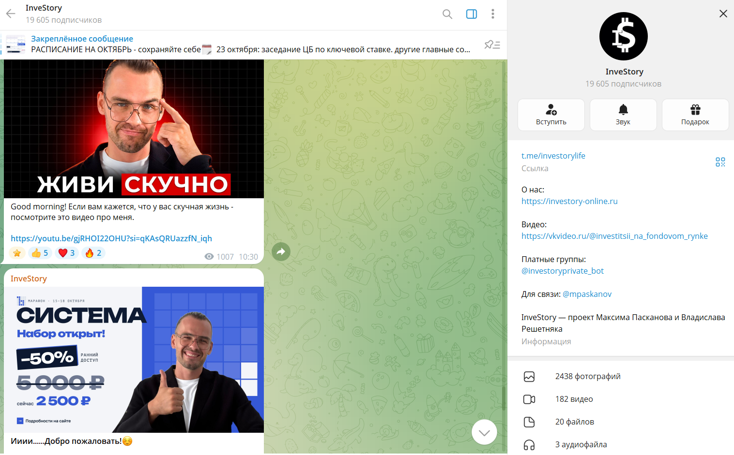Click the pinned message thumbnail image
The width and height of the screenshot is (734, 455).
(16, 44)
